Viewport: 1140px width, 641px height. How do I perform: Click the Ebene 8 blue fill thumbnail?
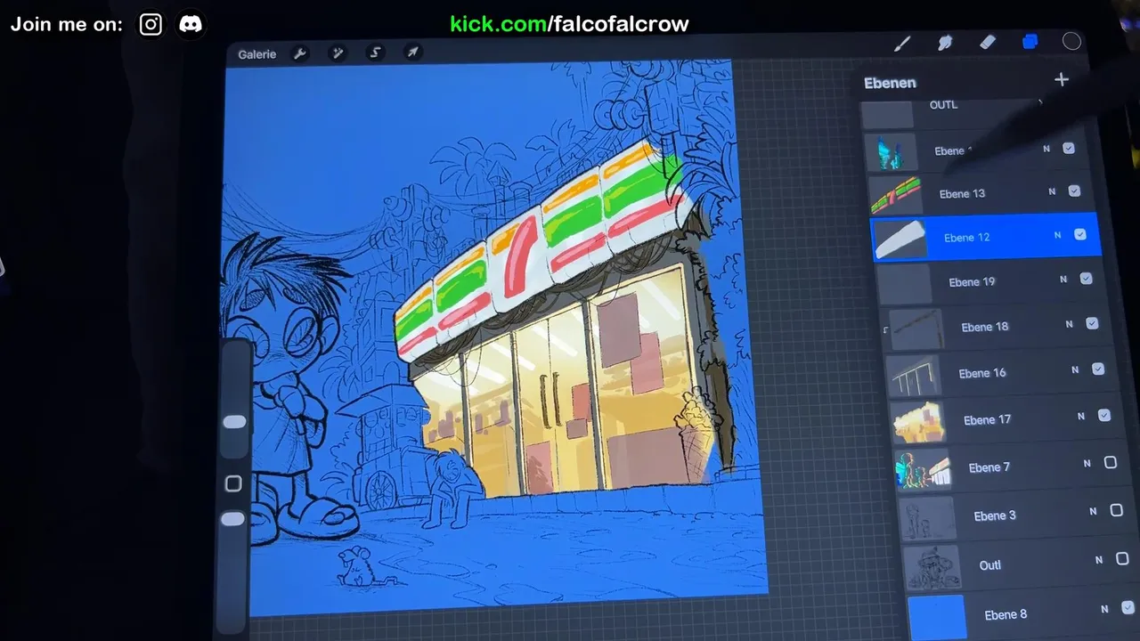click(x=937, y=618)
